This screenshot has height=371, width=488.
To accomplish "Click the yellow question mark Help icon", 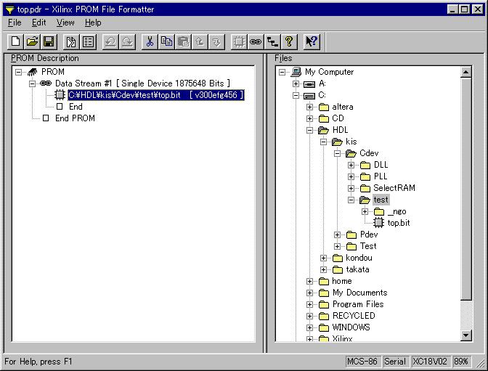I will [x=289, y=41].
